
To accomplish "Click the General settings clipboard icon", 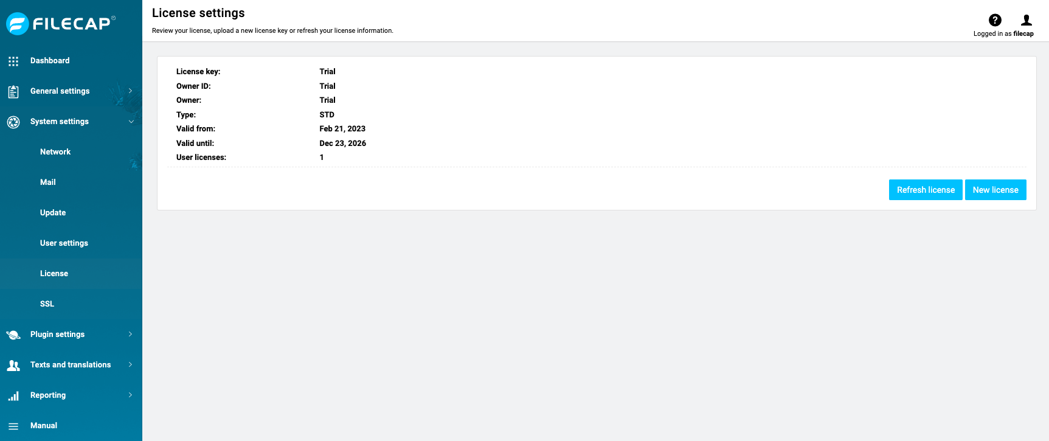I will (13, 92).
